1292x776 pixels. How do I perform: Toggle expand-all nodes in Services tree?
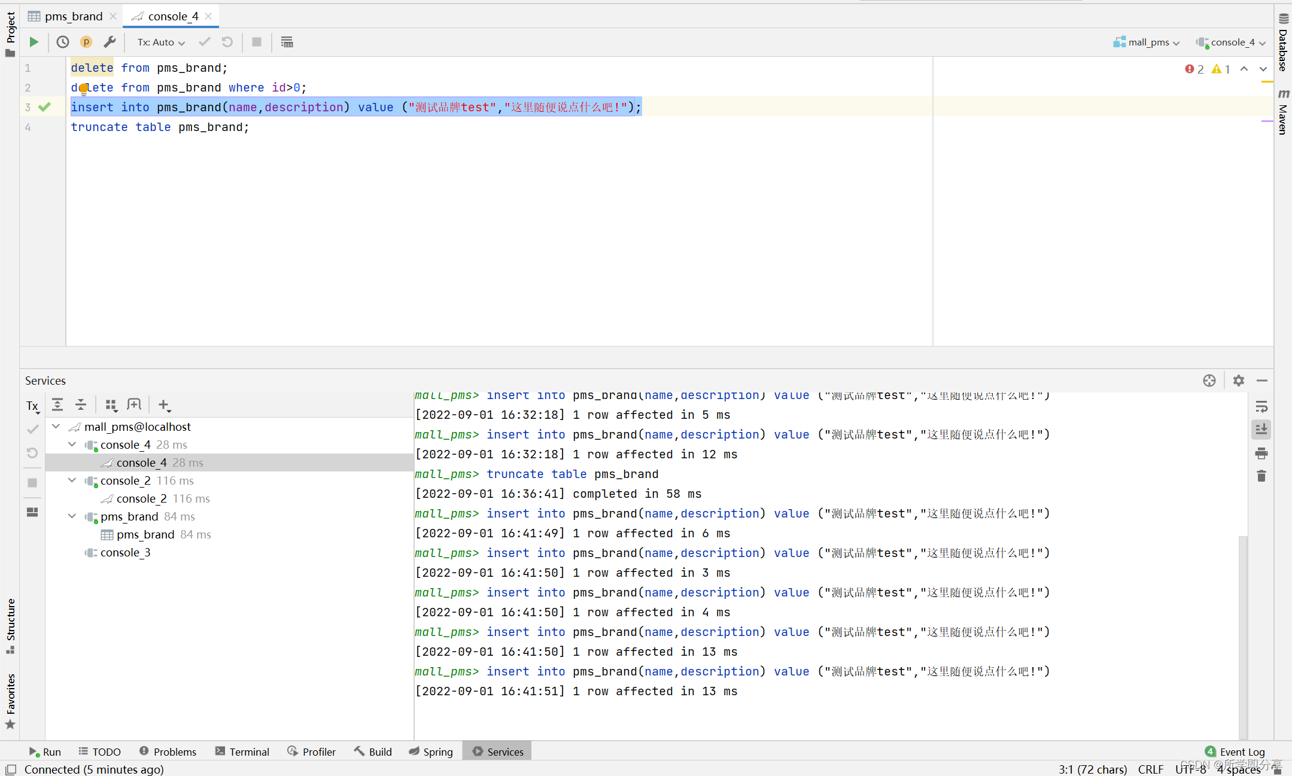pyautogui.click(x=57, y=404)
